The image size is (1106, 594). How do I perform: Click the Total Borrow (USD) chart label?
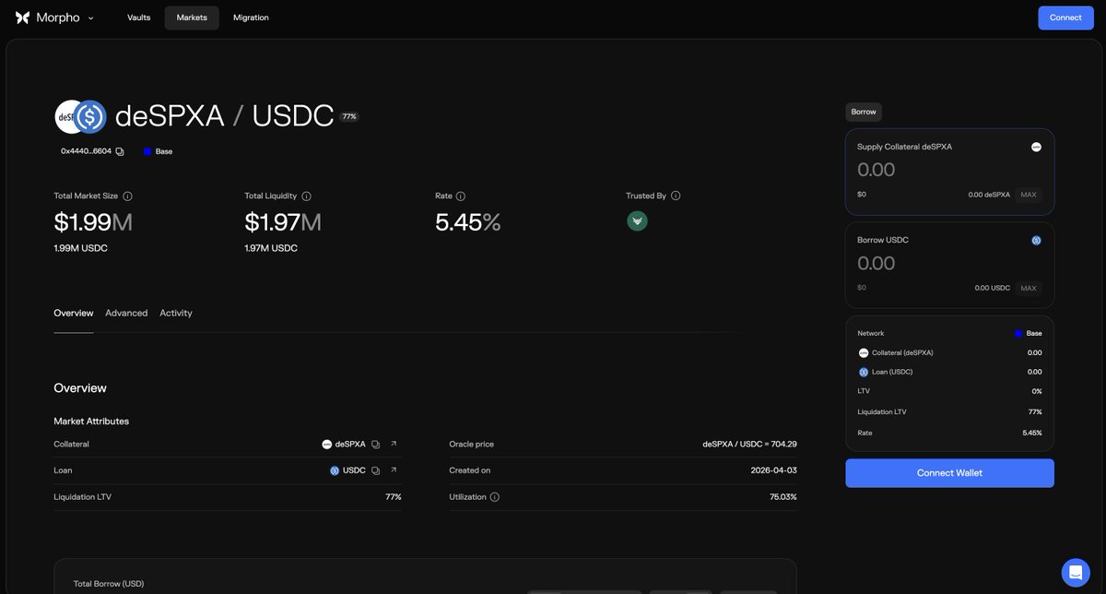click(x=109, y=584)
